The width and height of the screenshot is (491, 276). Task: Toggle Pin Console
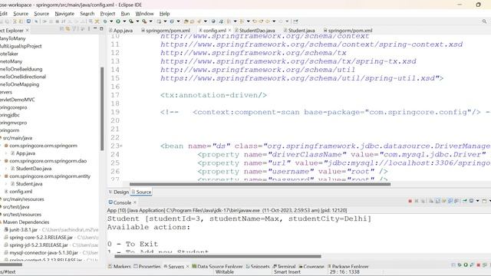coord(465,201)
